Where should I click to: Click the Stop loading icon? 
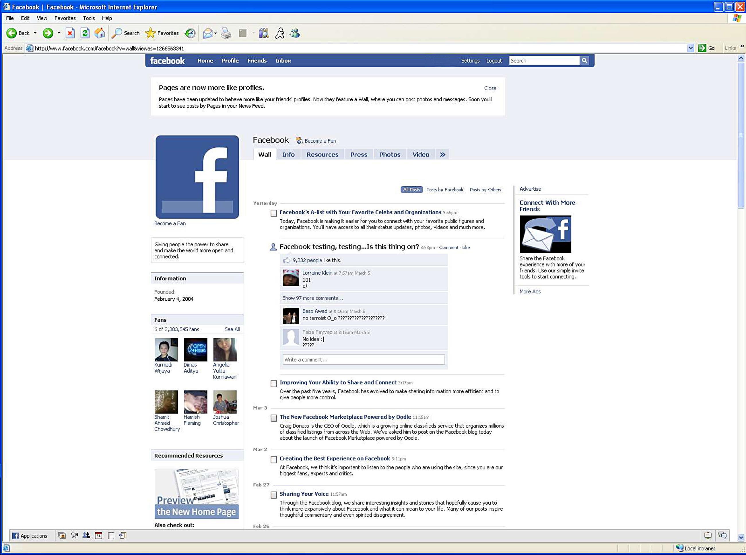pos(70,33)
